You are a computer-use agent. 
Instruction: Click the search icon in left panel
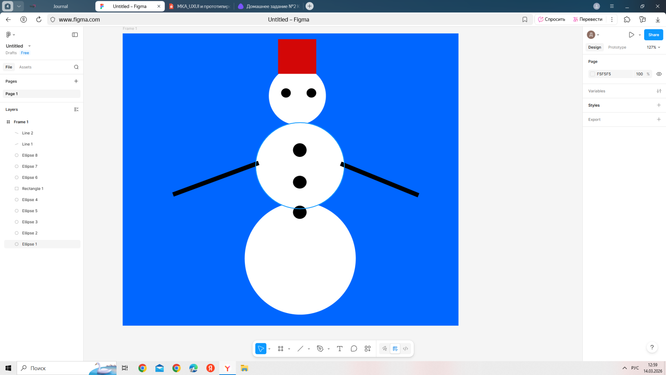pyautogui.click(x=76, y=67)
